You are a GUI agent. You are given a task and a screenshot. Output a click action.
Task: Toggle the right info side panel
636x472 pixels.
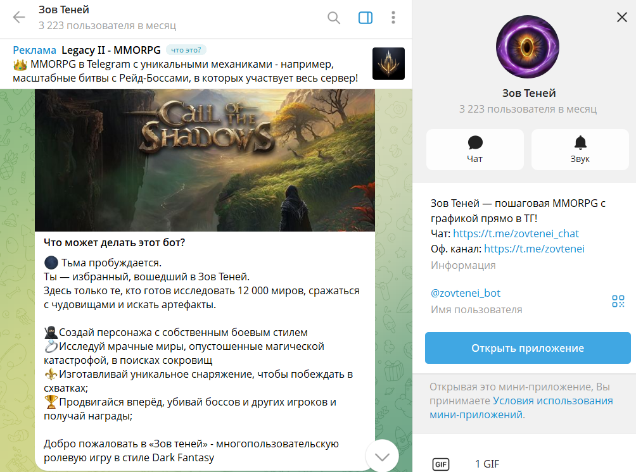pos(366,18)
